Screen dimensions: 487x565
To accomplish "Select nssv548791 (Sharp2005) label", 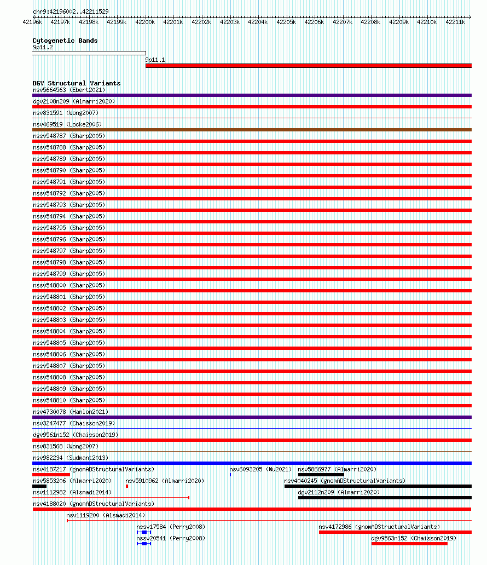I will pos(69,182).
